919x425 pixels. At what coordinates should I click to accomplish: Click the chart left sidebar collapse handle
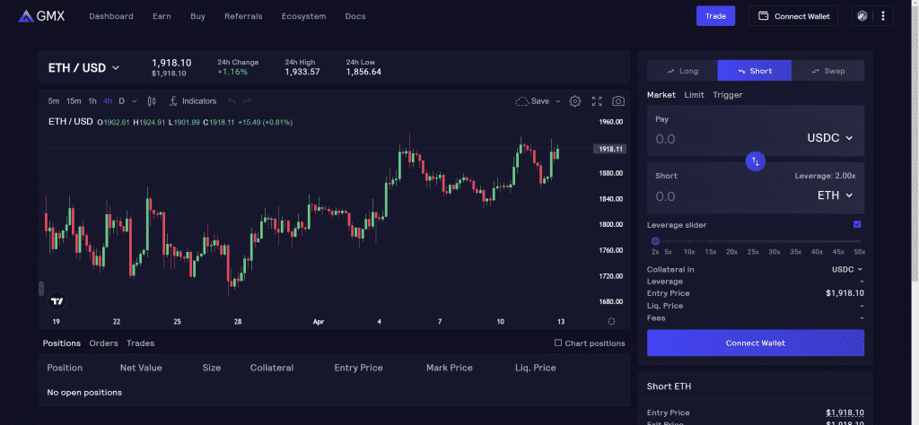[41, 289]
